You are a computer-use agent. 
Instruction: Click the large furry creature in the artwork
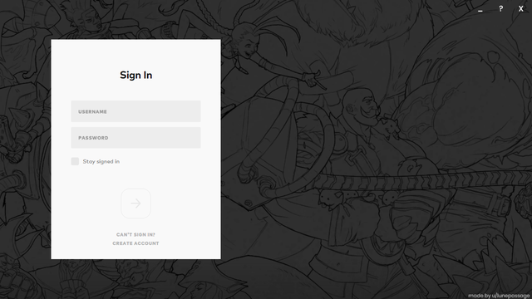(x=468, y=101)
